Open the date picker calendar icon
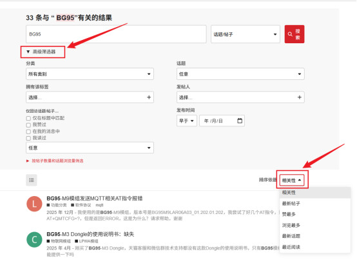 click(240, 121)
